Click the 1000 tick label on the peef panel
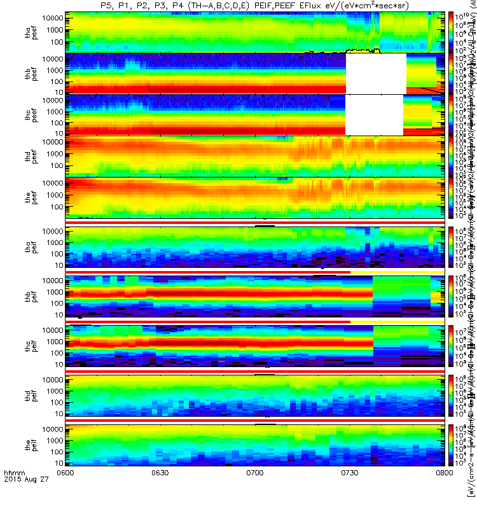Screen dimensions: 477x509 tap(55, 195)
